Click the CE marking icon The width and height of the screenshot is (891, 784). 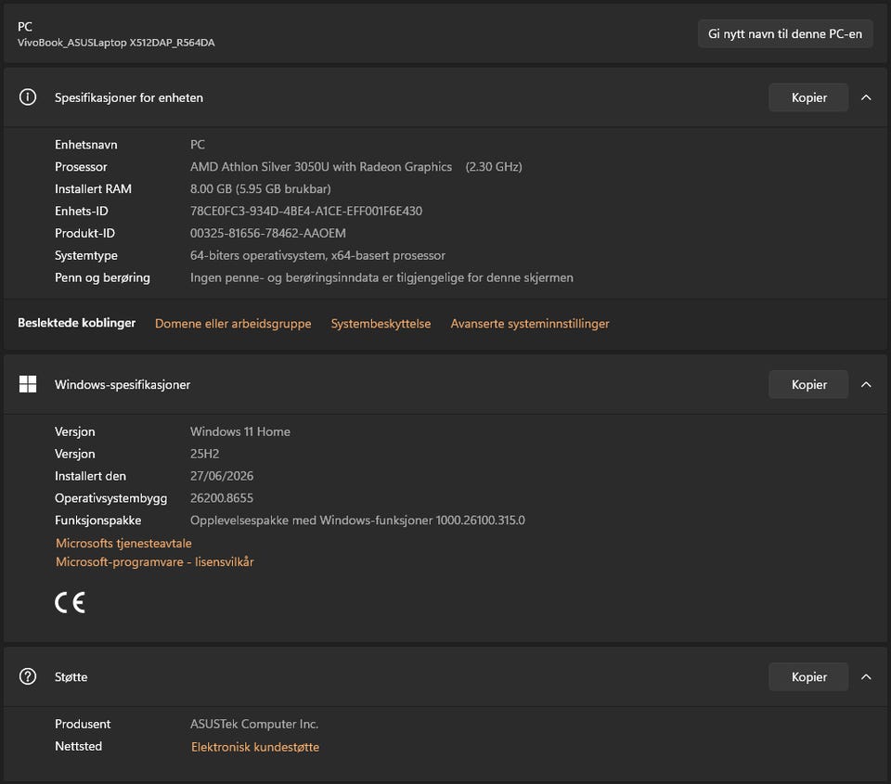[70, 602]
